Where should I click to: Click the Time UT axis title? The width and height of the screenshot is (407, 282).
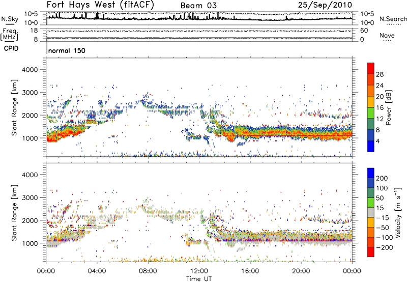tap(199, 279)
